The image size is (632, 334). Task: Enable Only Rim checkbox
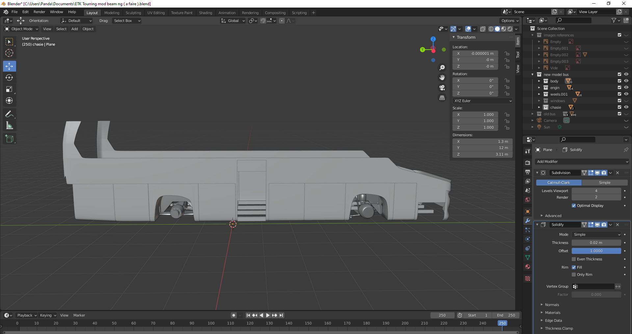point(574,275)
